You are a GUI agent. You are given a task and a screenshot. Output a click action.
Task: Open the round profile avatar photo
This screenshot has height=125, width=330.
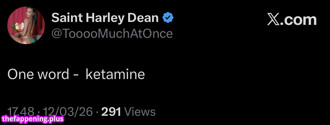pos(26,25)
